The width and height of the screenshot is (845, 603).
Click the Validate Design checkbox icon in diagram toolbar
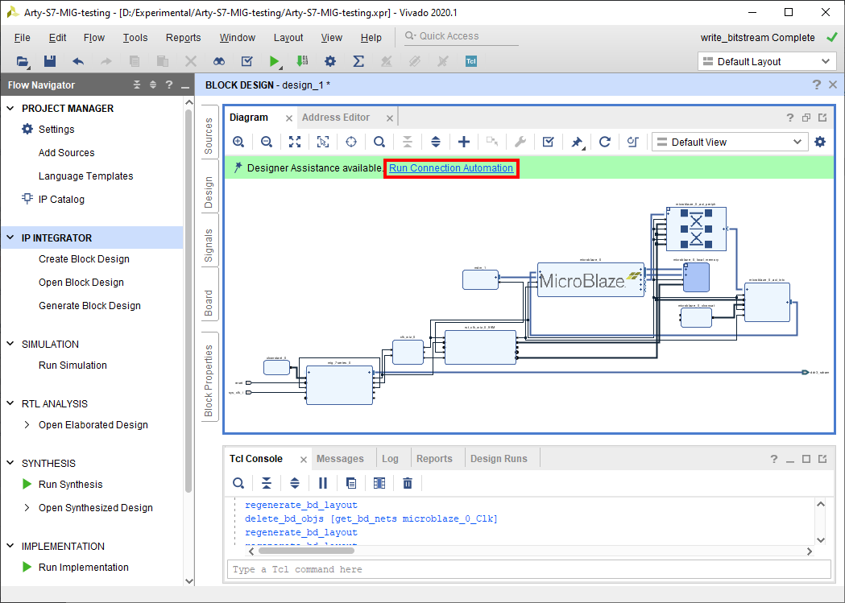[548, 142]
